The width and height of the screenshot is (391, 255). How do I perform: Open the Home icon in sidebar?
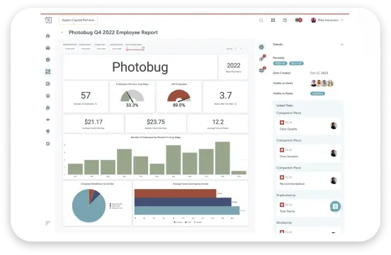(x=48, y=35)
